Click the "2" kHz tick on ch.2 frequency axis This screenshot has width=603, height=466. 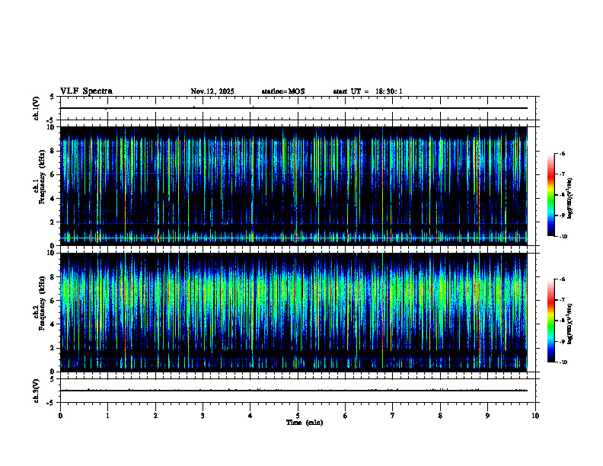tap(53, 348)
